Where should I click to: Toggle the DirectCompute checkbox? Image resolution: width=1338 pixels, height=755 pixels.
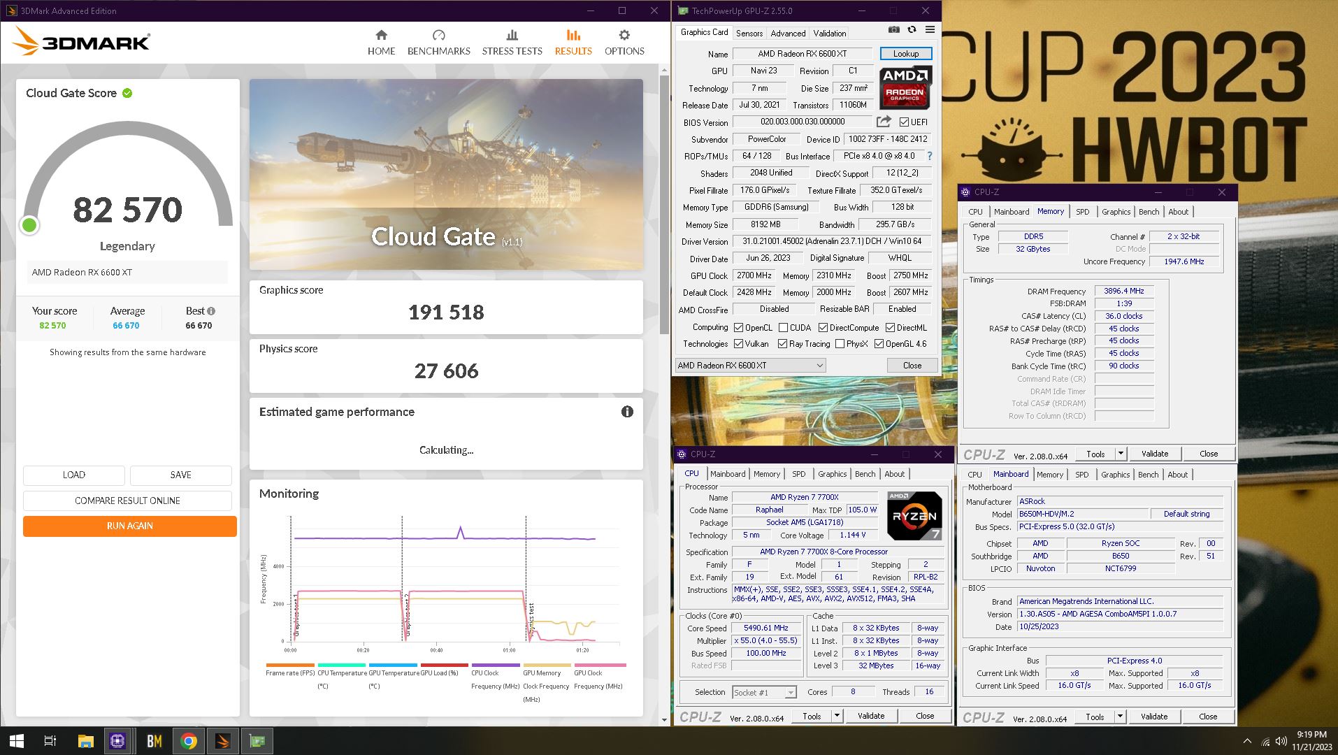click(823, 327)
